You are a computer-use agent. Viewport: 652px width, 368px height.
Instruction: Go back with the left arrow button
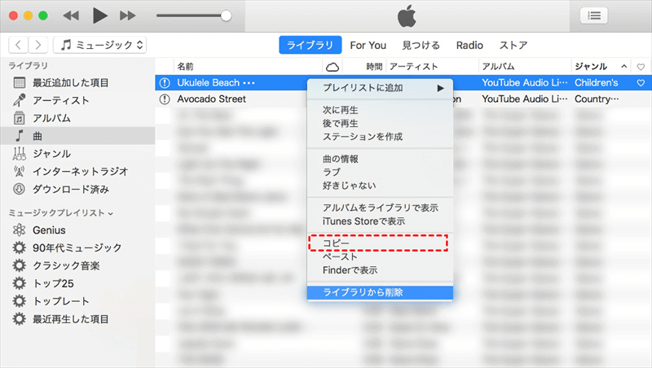(x=18, y=45)
